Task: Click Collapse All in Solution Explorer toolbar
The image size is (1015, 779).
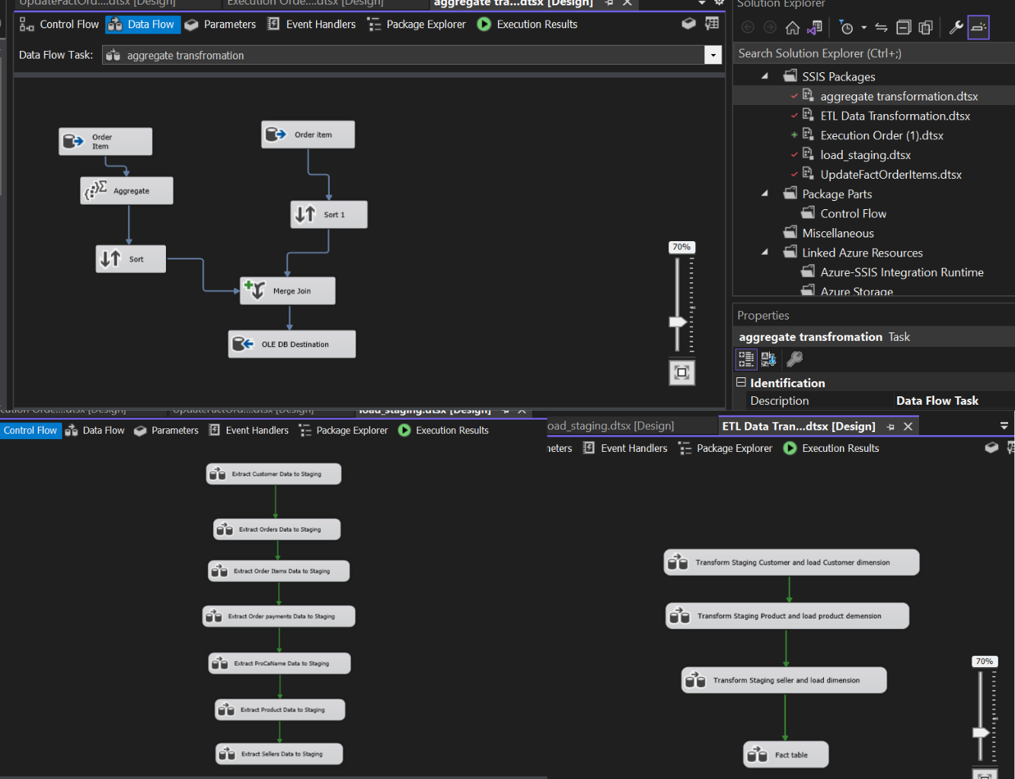Action: [x=904, y=28]
